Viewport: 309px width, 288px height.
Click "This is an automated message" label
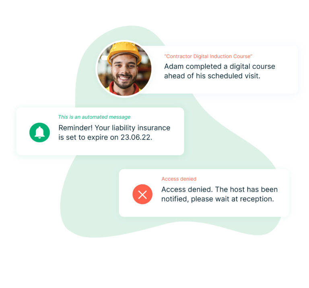[x=94, y=117]
